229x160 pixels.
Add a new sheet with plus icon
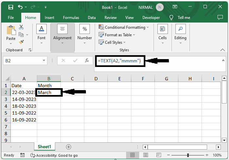pyautogui.click(x=69, y=147)
